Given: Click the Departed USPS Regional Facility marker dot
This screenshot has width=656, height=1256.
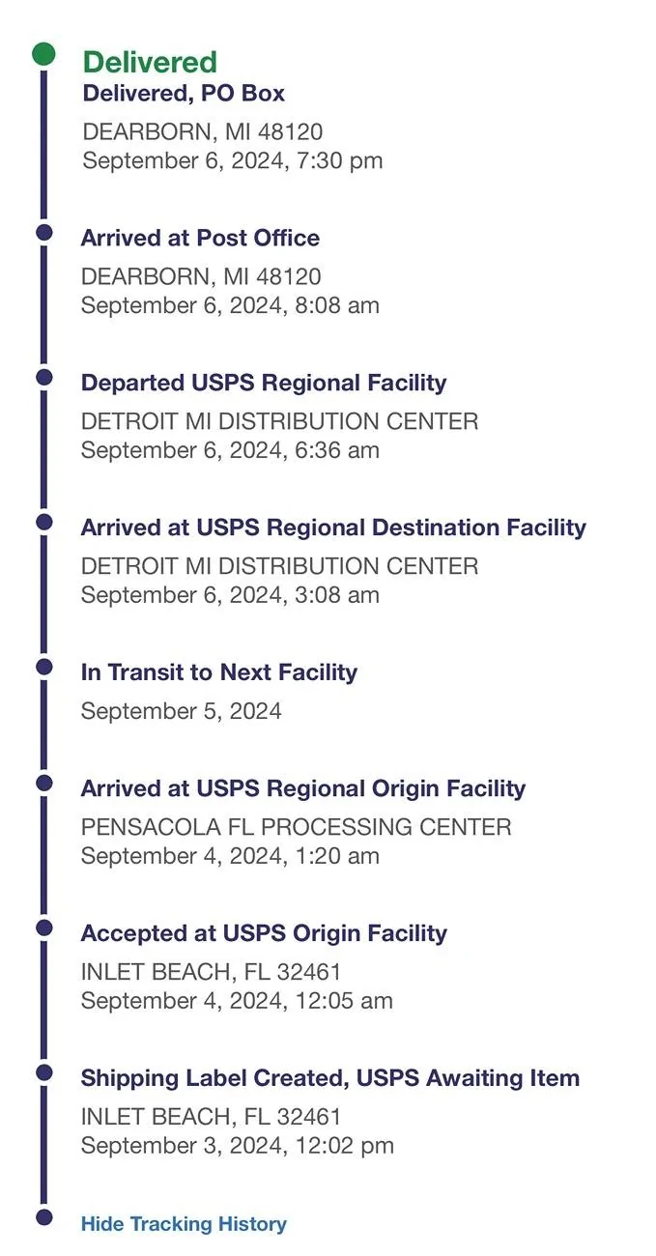Looking at the screenshot, I should click(x=43, y=377).
